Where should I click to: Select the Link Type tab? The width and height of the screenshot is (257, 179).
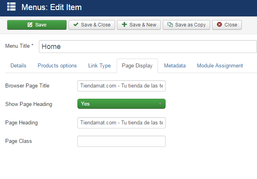(x=99, y=66)
